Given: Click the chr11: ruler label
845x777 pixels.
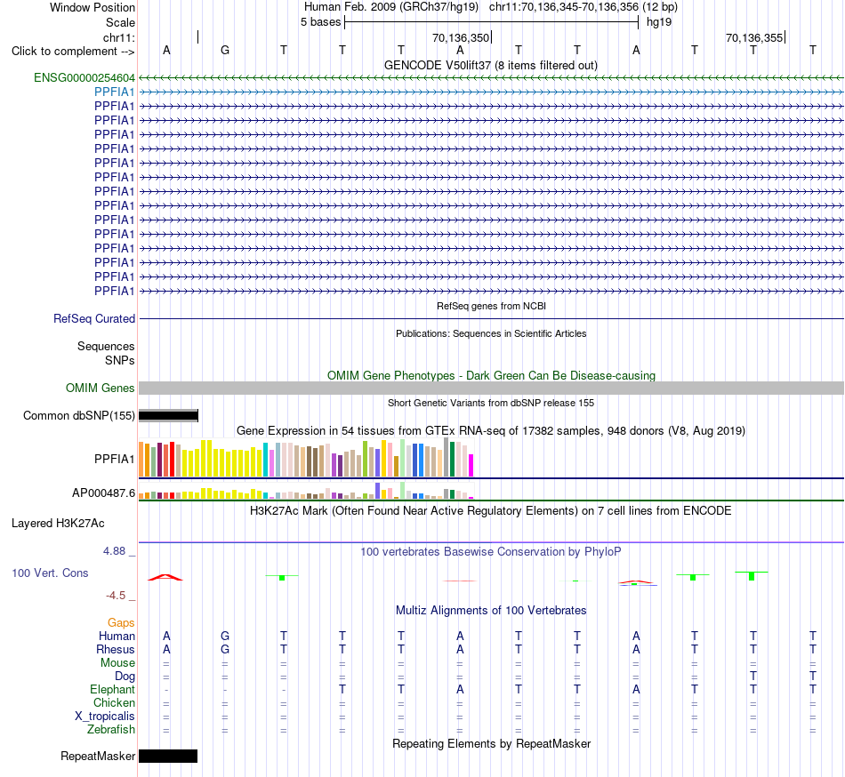Looking at the screenshot, I should pos(119,37).
